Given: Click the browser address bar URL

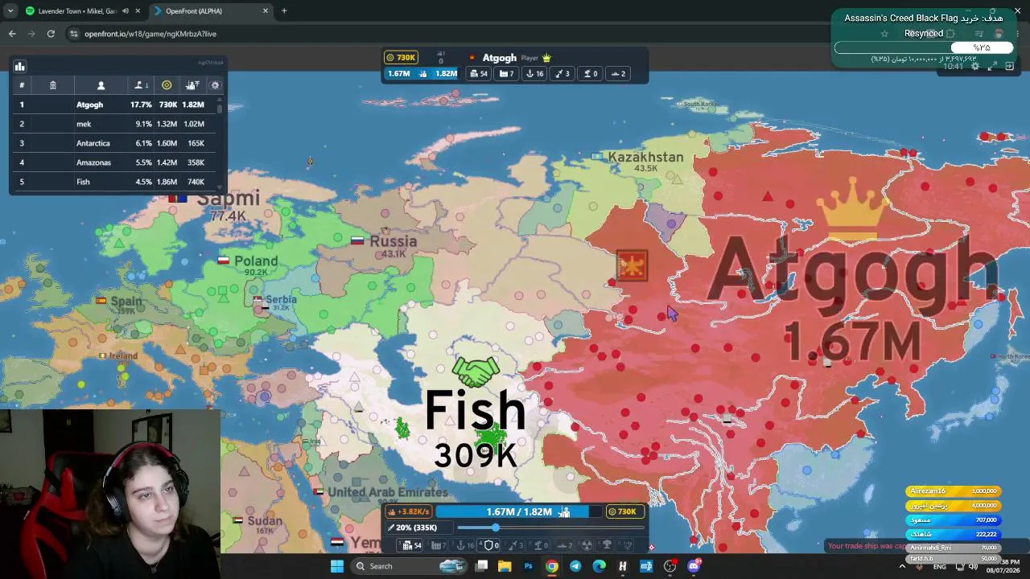Looking at the screenshot, I should (150, 34).
